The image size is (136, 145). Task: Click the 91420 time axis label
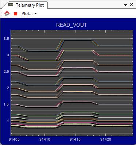106,139
